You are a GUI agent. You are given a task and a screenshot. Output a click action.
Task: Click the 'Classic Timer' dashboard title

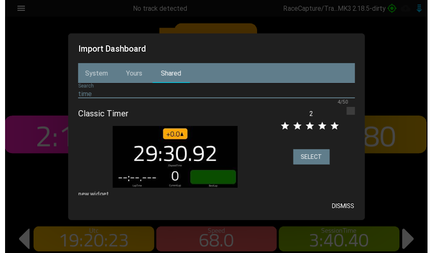pyautogui.click(x=103, y=113)
